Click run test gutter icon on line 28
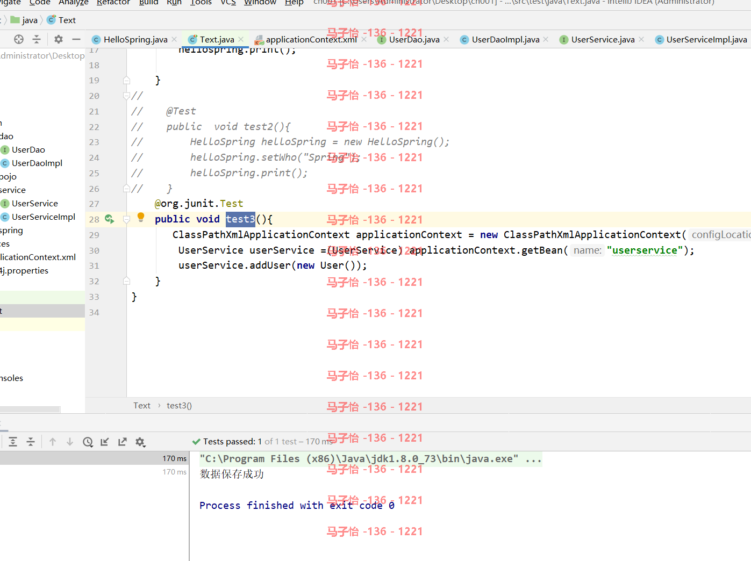This screenshot has height=561, width=751. click(x=109, y=219)
